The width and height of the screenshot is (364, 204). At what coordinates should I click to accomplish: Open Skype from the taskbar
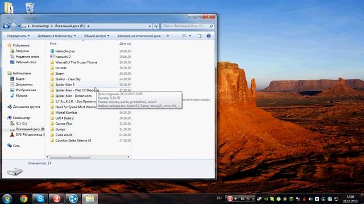[x=40, y=199]
